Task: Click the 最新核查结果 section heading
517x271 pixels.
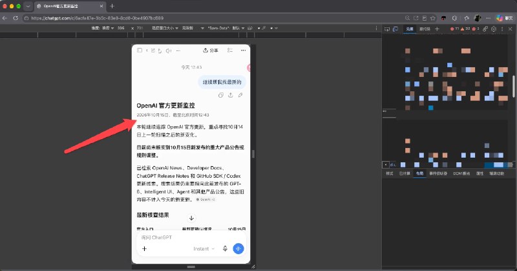Action: [153, 215]
